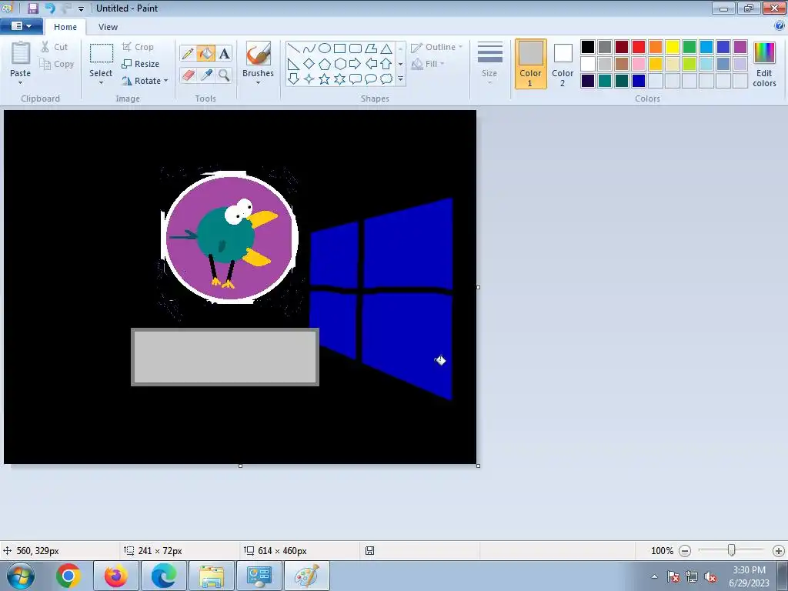Open Chrome from the taskbar
The image size is (788, 591).
(x=68, y=576)
